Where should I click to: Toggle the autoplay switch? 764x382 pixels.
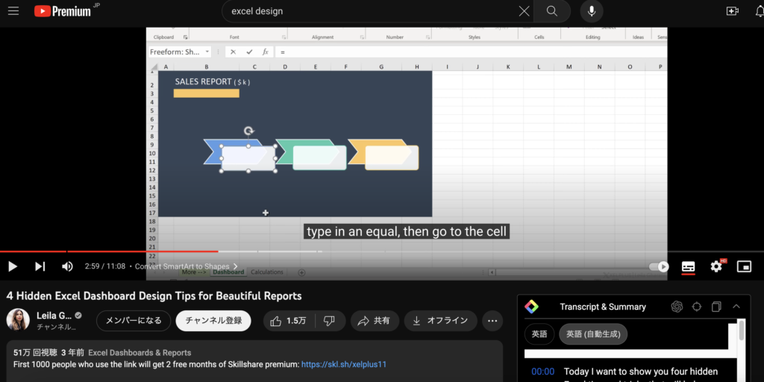660,266
